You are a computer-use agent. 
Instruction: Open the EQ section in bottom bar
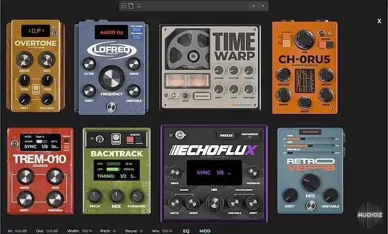[x=186, y=231]
